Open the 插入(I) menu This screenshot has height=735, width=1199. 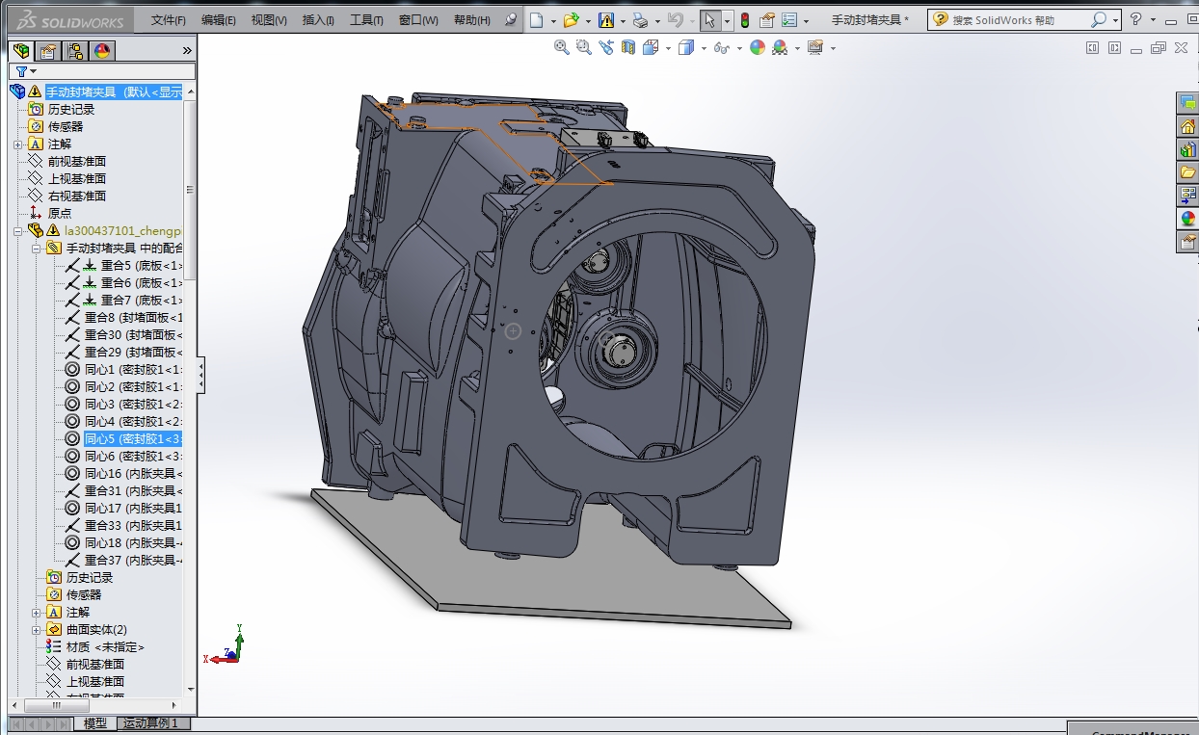click(x=318, y=20)
